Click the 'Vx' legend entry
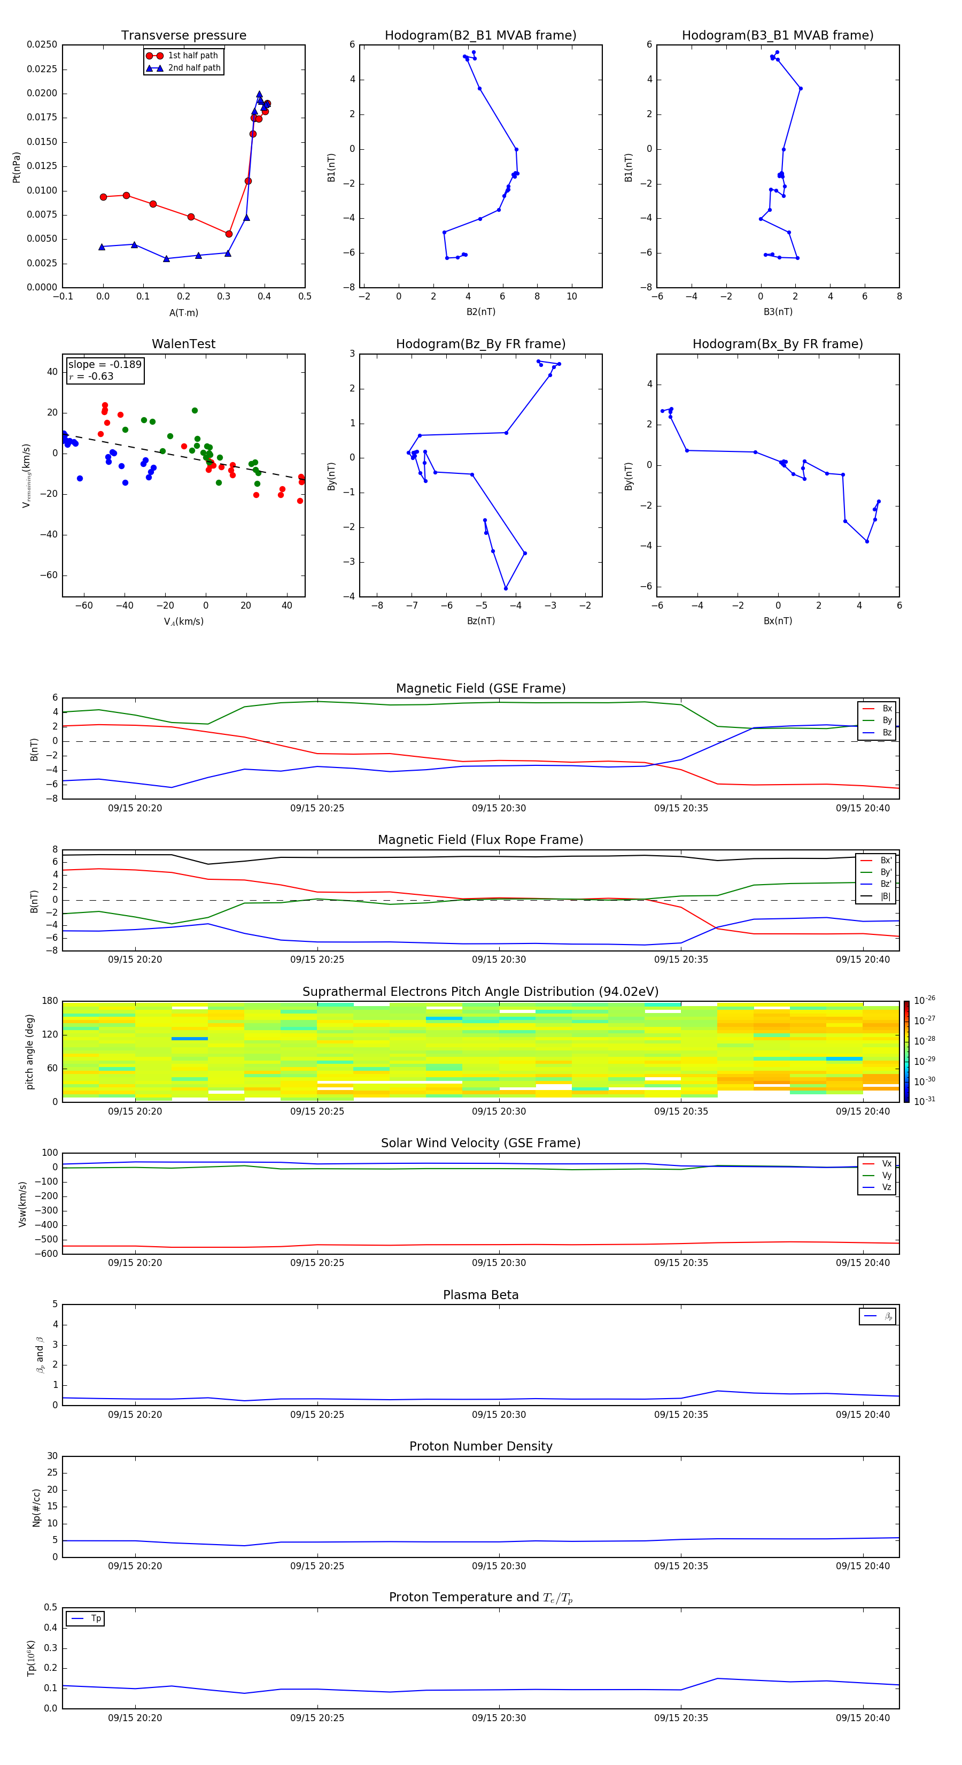This screenshot has width=962, height=1765. tap(877, 1163)
